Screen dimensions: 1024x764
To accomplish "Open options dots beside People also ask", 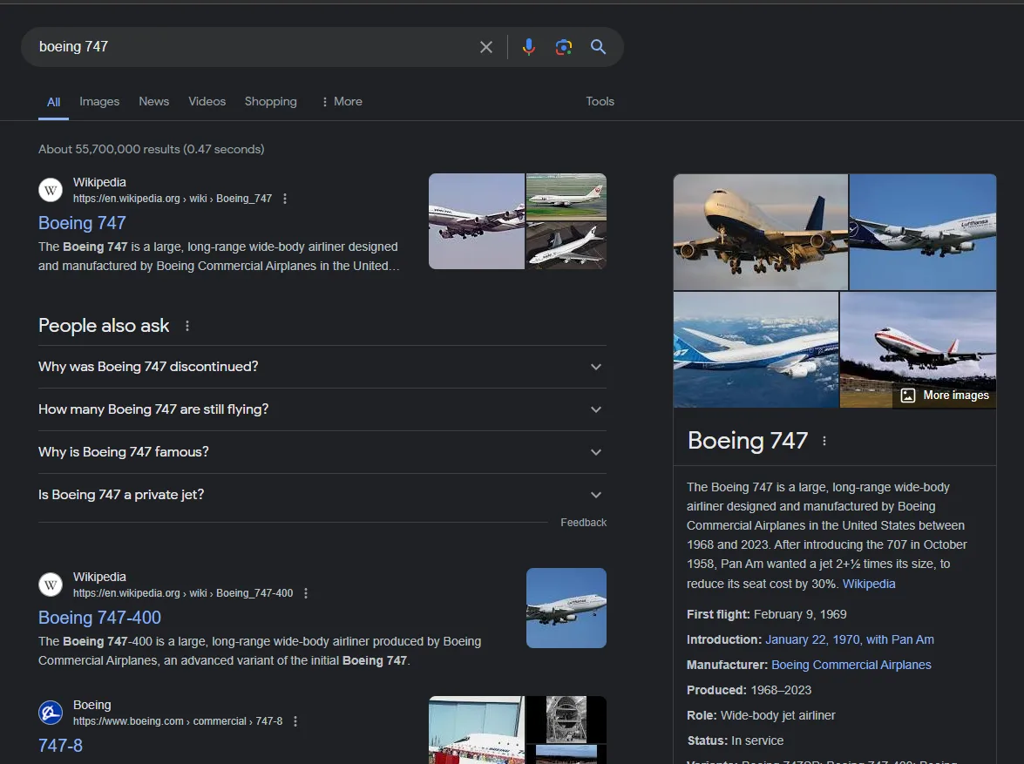I will 187,325.
